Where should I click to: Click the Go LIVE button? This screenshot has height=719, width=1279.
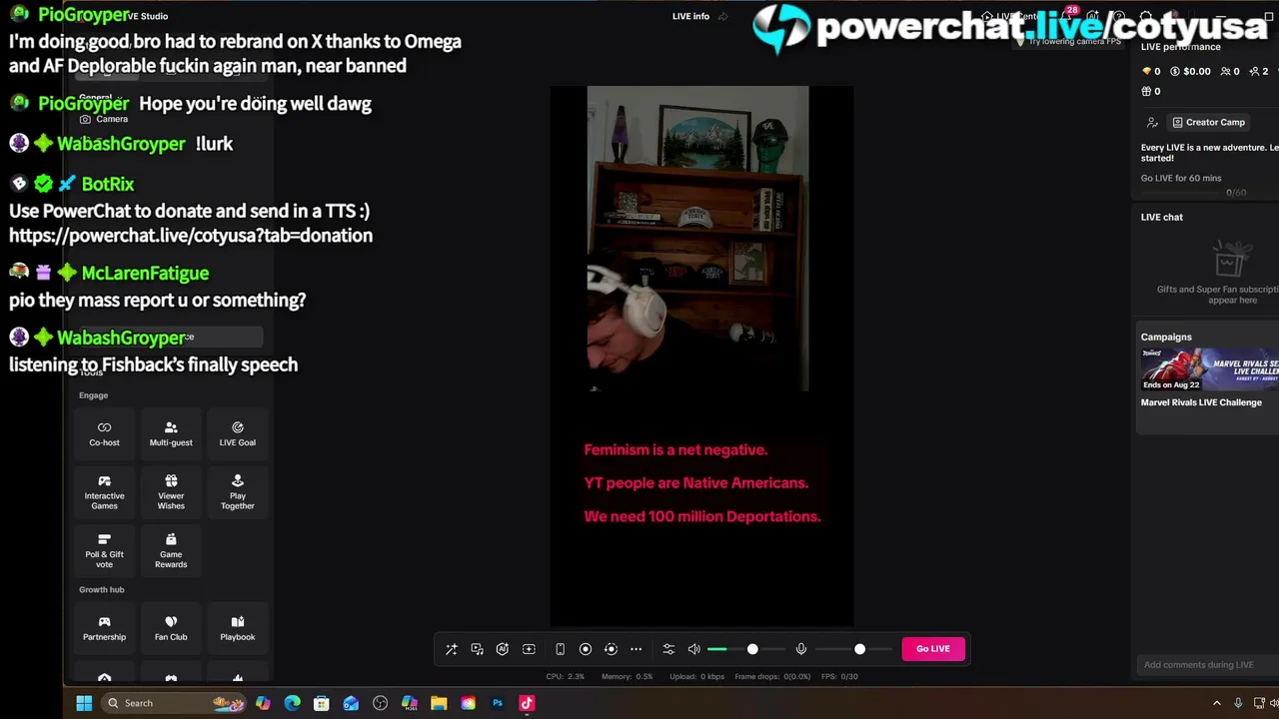click(933, 649)
